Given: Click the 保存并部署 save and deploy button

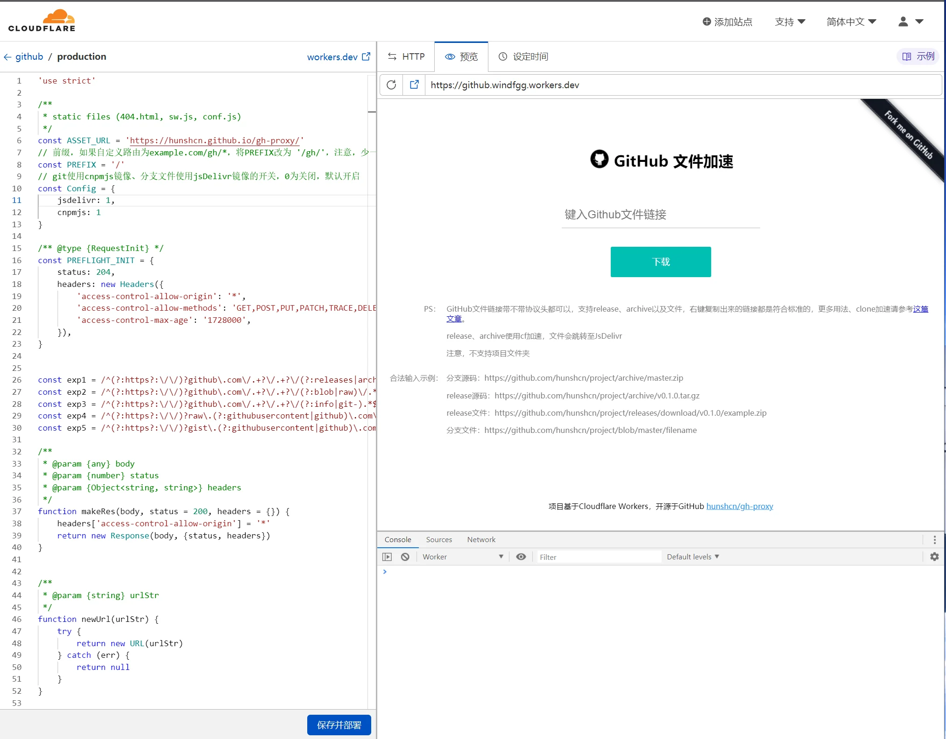Looking at the screenshot, I should point(339,725).
